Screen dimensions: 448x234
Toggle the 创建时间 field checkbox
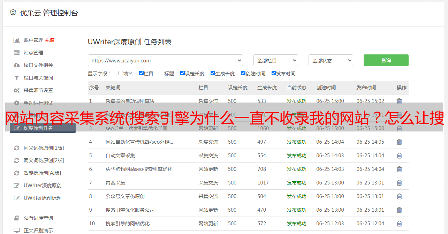(x=243, y=73)
